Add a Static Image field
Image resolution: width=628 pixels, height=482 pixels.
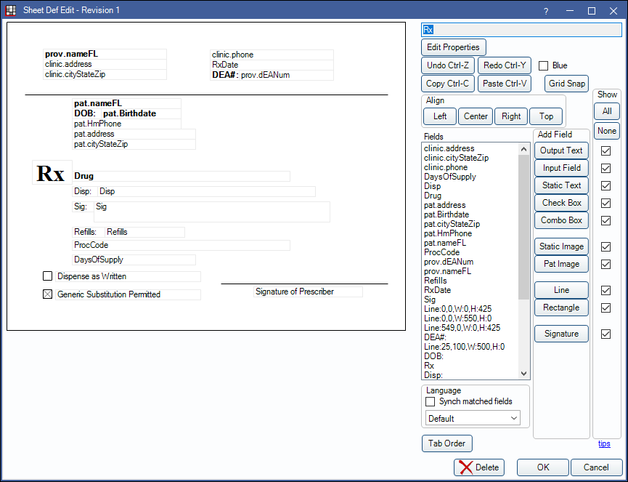(561, 246)
